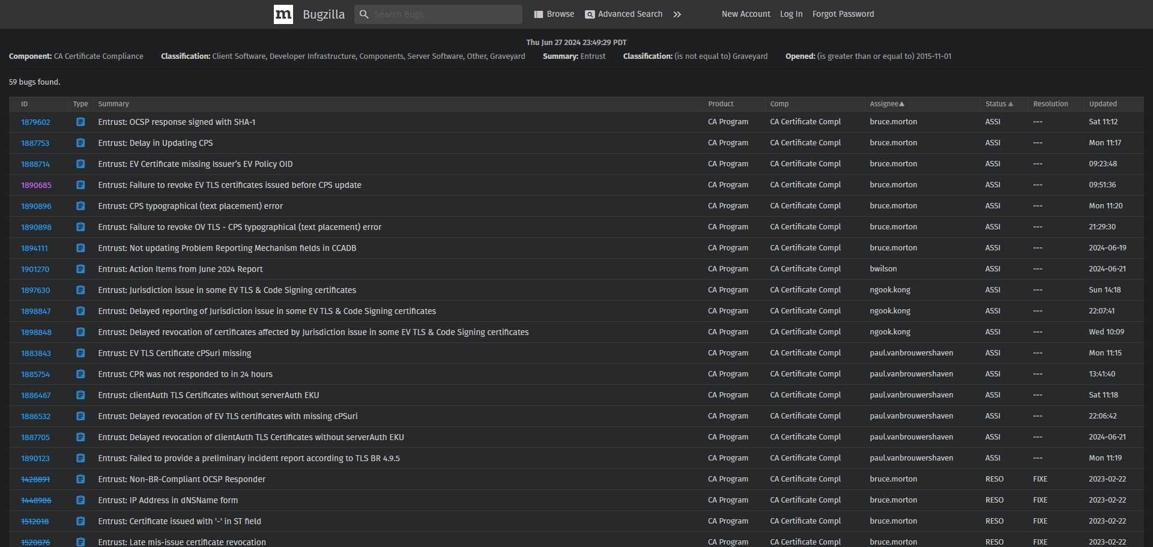Open bug 1887753
The image size is (1153, 547).
[35, 144]
